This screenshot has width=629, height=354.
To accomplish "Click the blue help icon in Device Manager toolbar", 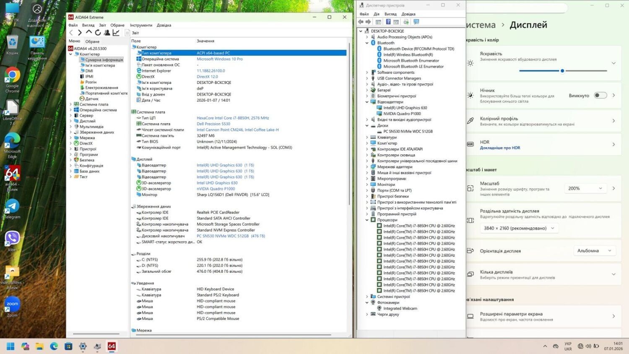I will pos(388,22).
